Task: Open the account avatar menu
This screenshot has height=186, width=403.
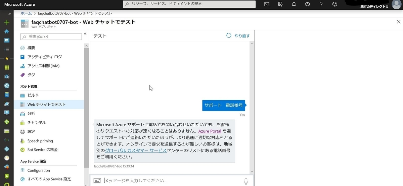Action: pyautogui.click(x=397, y=4)
